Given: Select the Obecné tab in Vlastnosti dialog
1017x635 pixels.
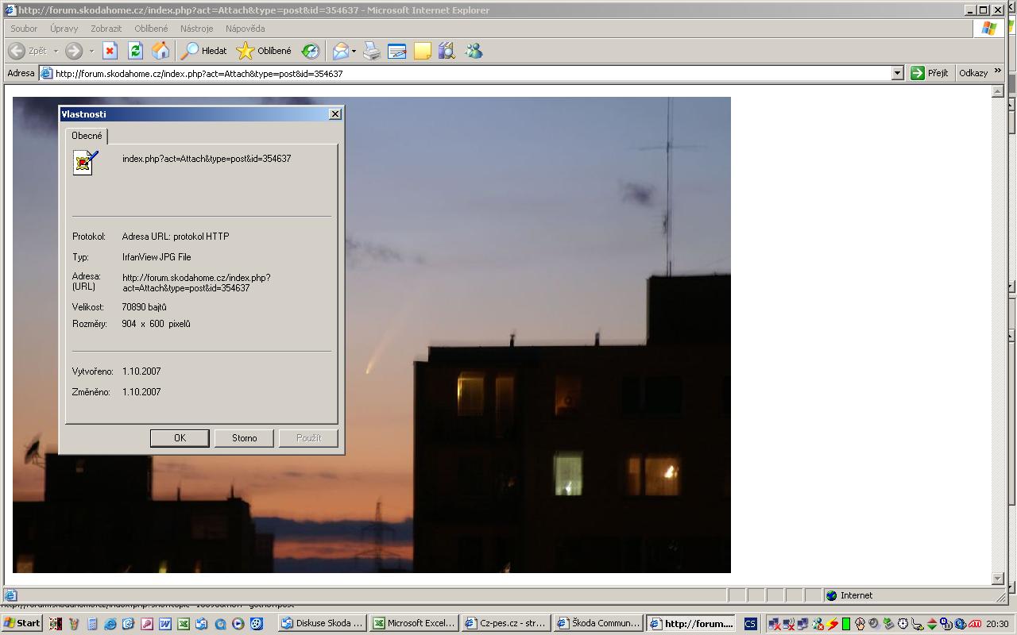Looking at the screenshot, I should [x=87, y=136].
